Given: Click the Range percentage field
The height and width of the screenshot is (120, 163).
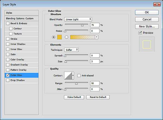Looking at the screenshot, I should pos(95,83).
